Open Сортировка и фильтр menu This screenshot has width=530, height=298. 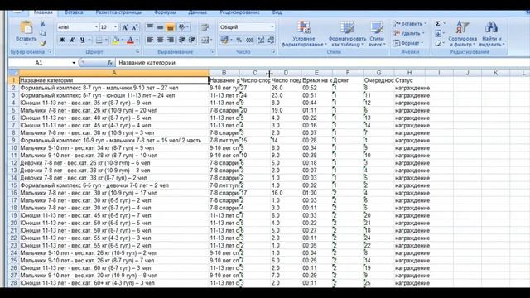tap(462, 33)
